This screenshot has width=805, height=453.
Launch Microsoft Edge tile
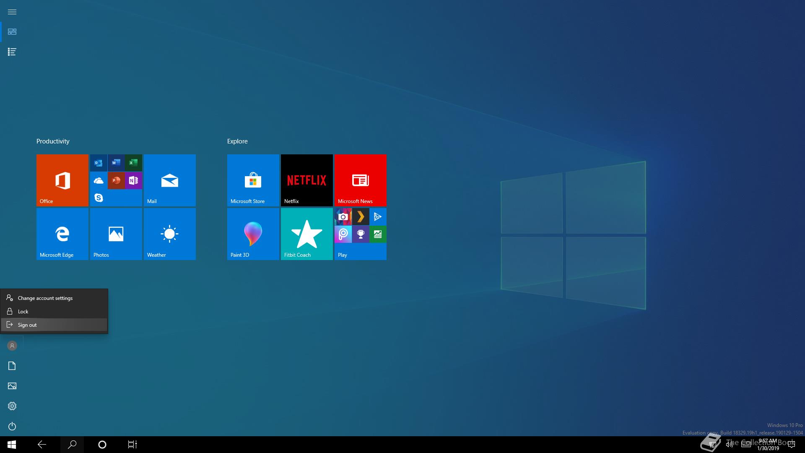62,234
